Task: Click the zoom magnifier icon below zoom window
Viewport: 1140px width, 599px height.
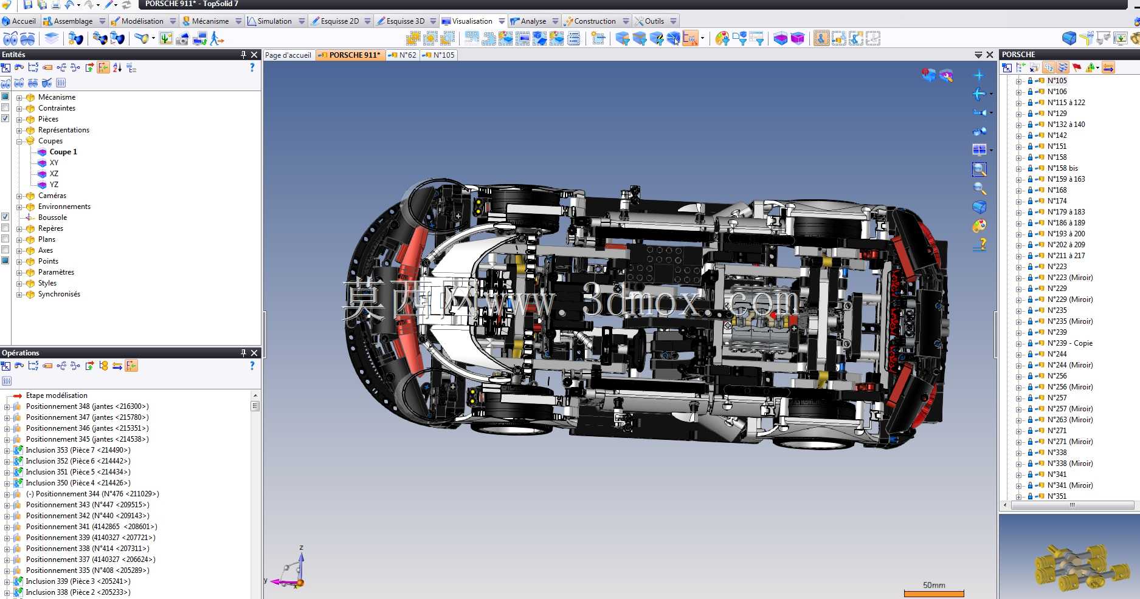Action: coord(979,188)
